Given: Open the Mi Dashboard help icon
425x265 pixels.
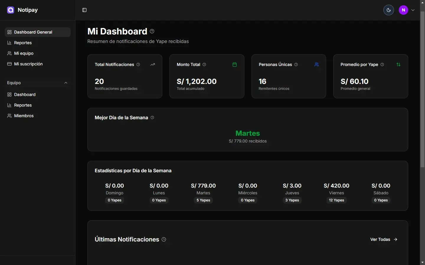Looking at the screenshot, I should [152, 31].
